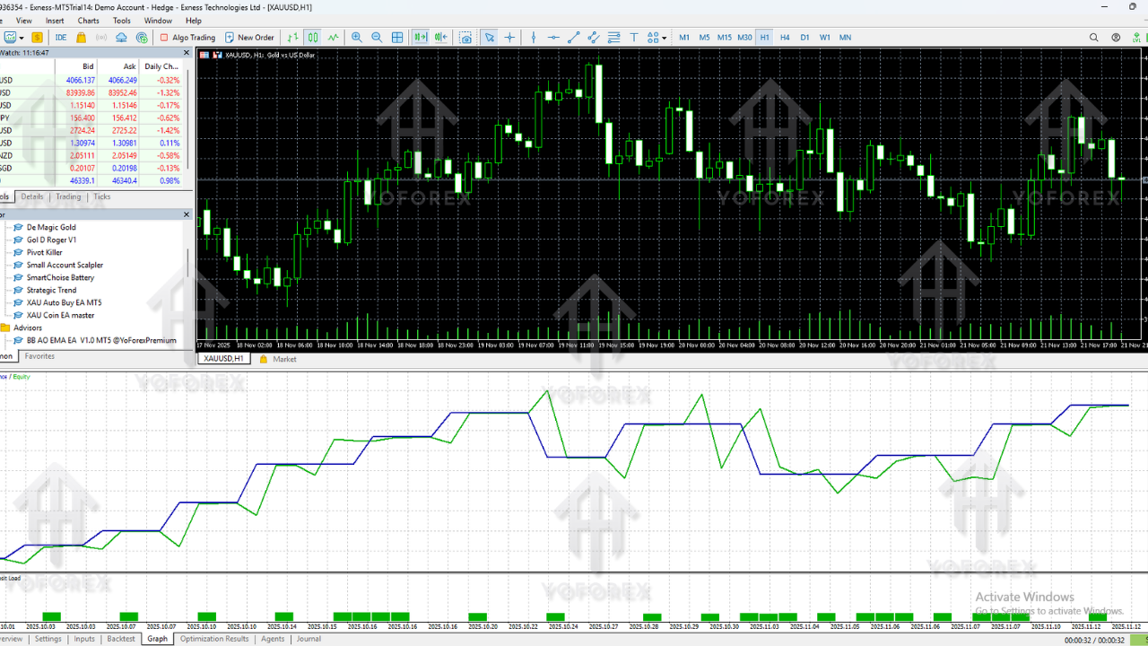The image size is (1148, 646).
Task: Open the Charts menu
Action: point(89,21)
